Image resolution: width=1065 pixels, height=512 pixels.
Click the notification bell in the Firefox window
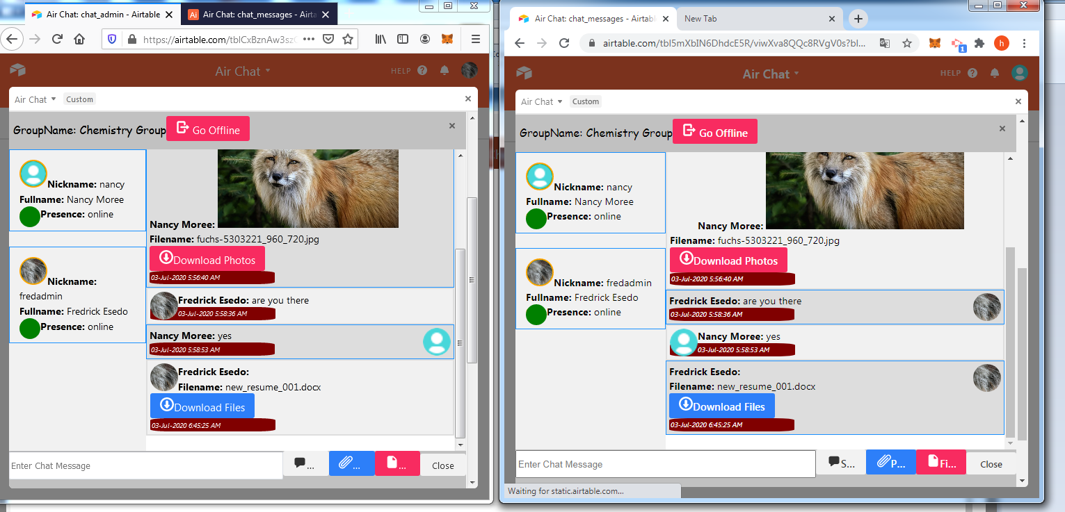444,70
